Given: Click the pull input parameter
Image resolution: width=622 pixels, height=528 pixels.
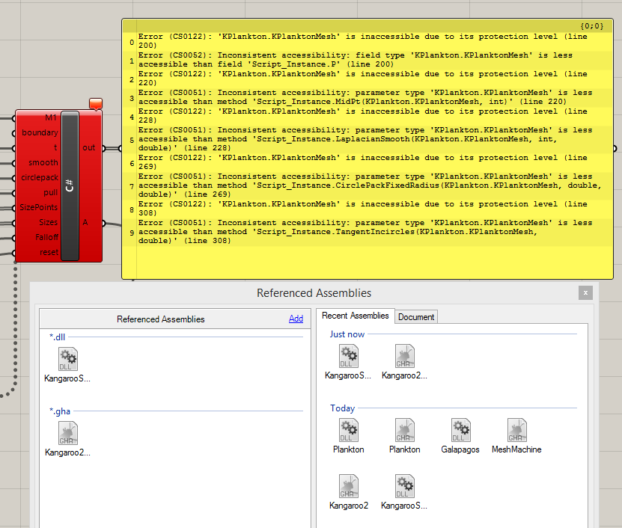Looking at the screenshot, I should pyautogui.click(x=51, y=193).
